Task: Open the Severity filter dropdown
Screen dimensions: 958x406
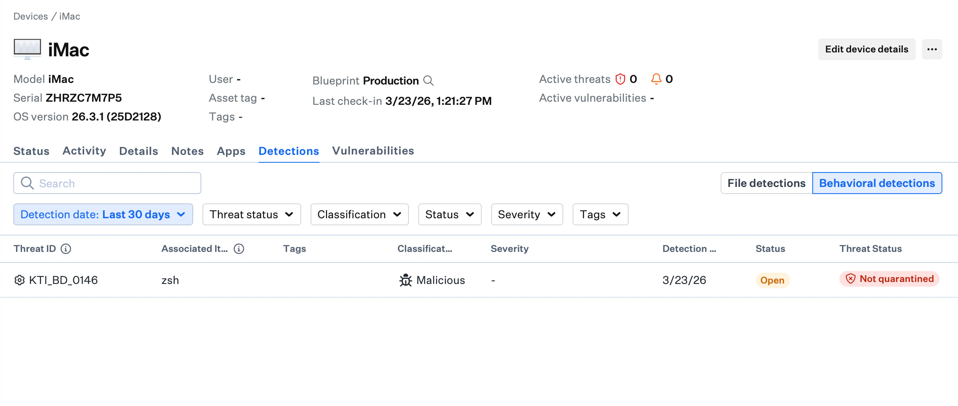Action: 526,214
